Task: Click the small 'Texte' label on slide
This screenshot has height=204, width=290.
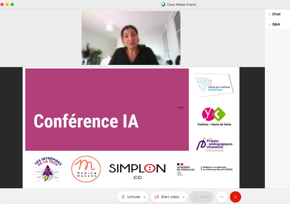Action: (180, 108)
